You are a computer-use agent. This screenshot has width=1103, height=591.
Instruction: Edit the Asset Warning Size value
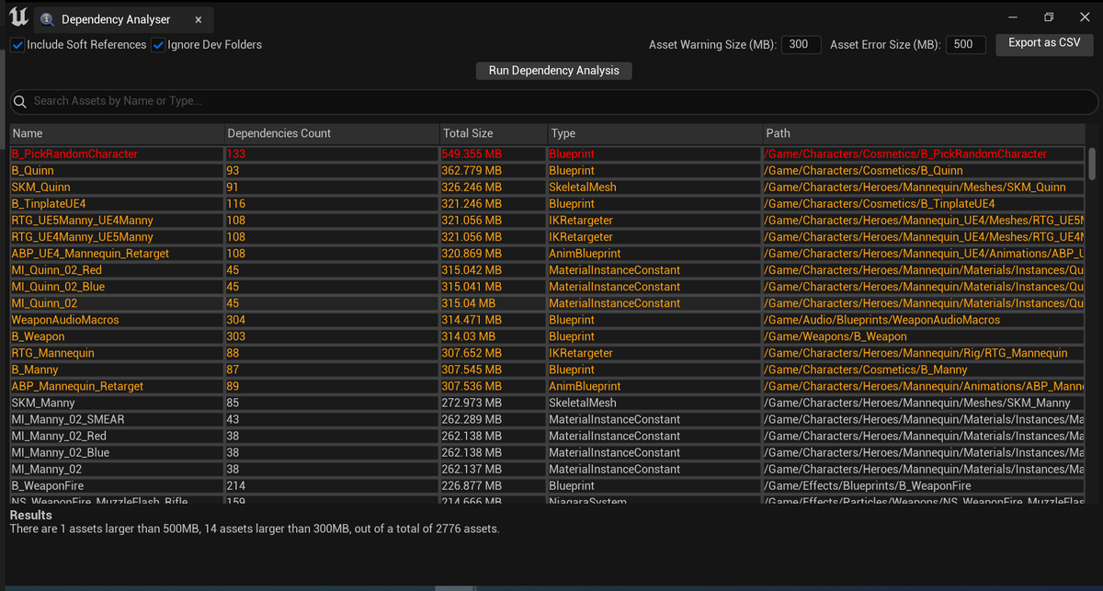tap(801, 43)
